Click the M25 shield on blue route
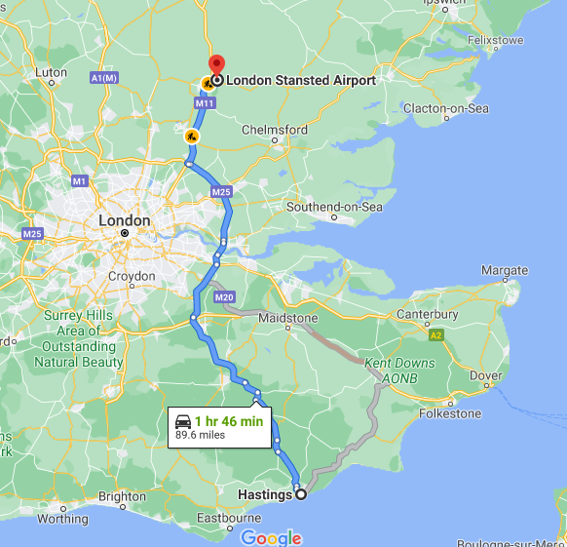567x547 pixels. 221,192
